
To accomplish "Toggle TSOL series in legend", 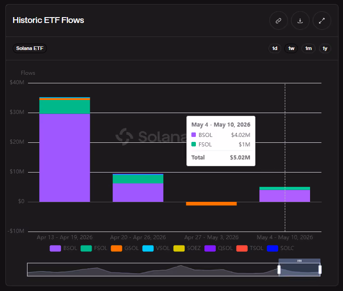I will coord(250,248).
